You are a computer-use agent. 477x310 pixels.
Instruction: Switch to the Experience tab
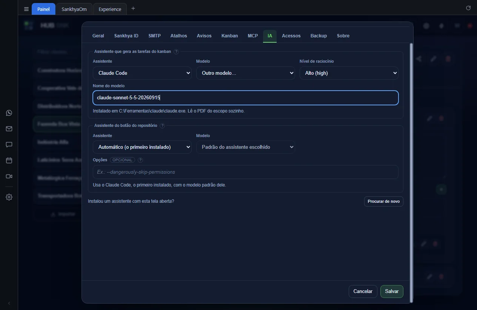tap(110, 9)
